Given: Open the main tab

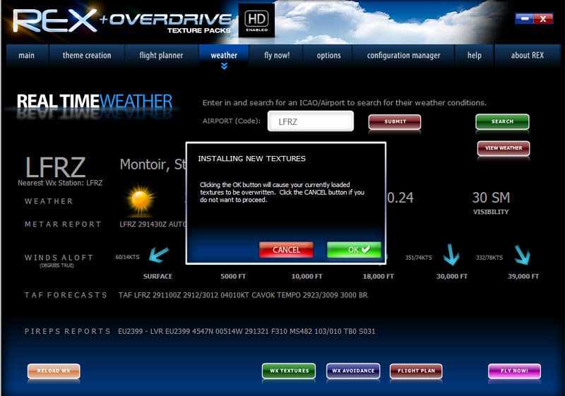Looking at the screenshot, I should click(x=27, y=56).
